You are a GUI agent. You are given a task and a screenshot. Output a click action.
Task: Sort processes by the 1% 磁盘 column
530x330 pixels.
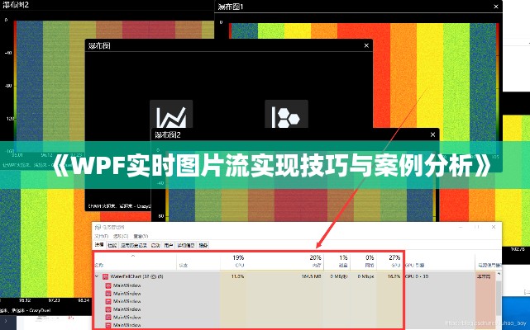pyautogui.click(x=343, y=262)
